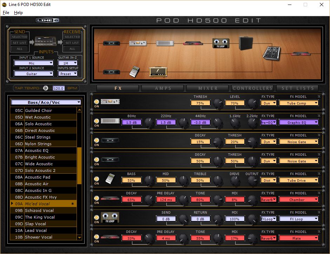The image size is (330, 254).
Task: Toggle the Graphic EQ ON switch
Action: point(97,121)
